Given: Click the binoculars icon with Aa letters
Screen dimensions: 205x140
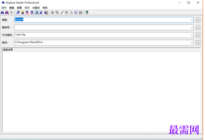Looking at the screenshot, I should (x=18, y=13).
